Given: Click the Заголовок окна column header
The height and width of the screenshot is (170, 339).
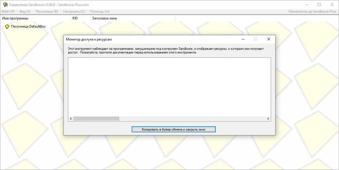Looking at the screenshot, I should pos(133,18).
